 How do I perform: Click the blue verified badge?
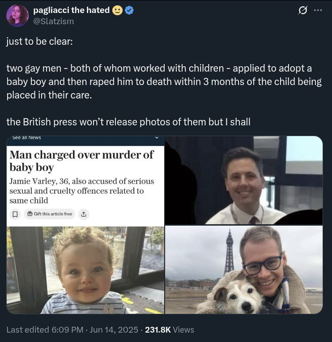point(129,10)
